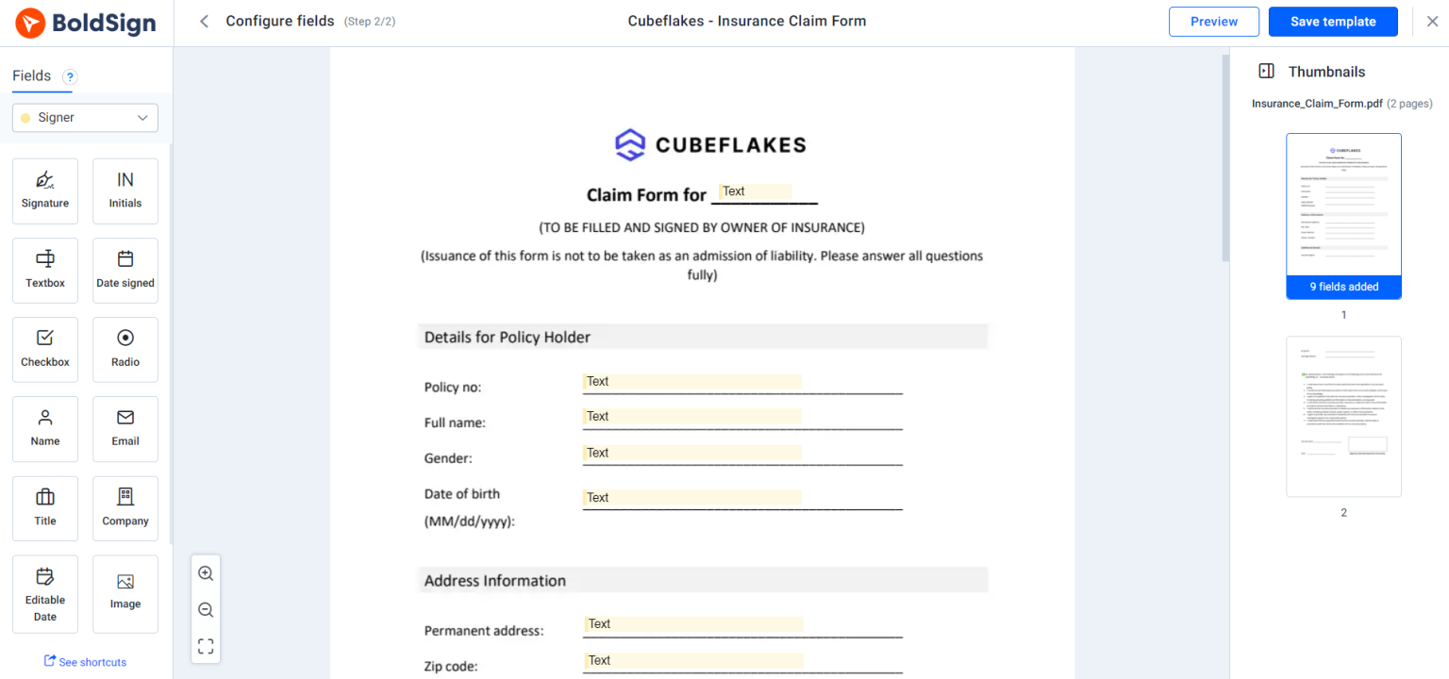Select page 2 thumbnail
The height and width of the screenshot is (679, 1449).
[1343, 416]
